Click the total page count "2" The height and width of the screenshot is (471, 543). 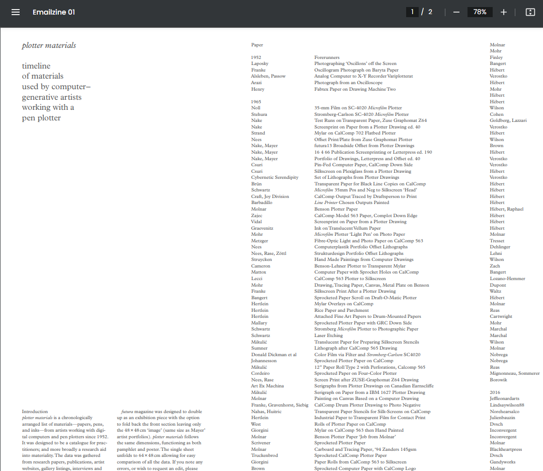point(430,12)
